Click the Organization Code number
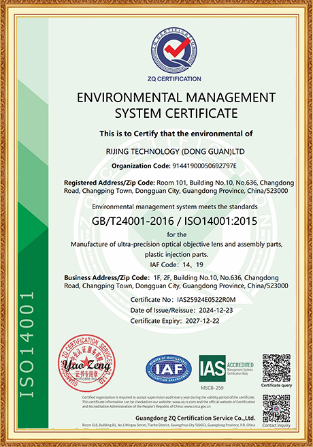Viewport: 313px width, 447px height. tap(205, 166)
